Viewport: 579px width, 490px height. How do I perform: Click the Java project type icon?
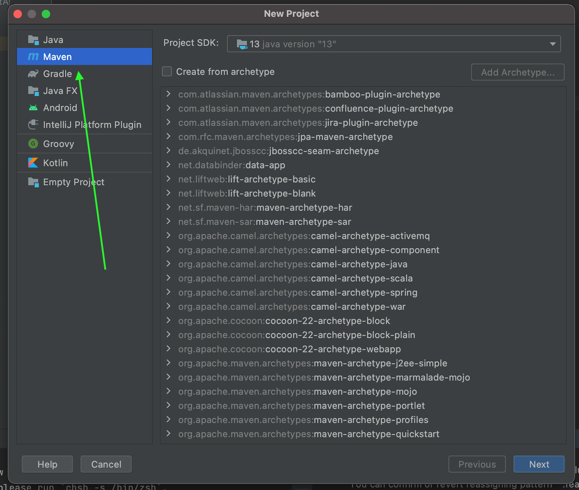[x=33, y=40]
